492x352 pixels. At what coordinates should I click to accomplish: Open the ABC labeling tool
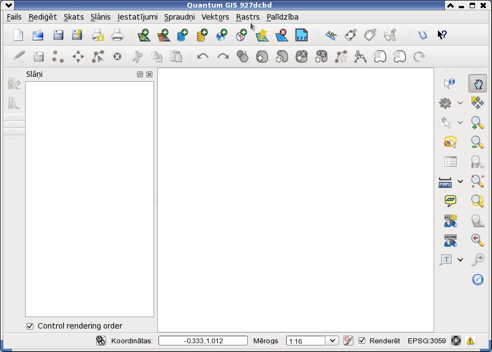pyautogui.click(x=331, y=35)
